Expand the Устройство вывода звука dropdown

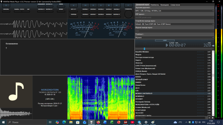point(175,24)
